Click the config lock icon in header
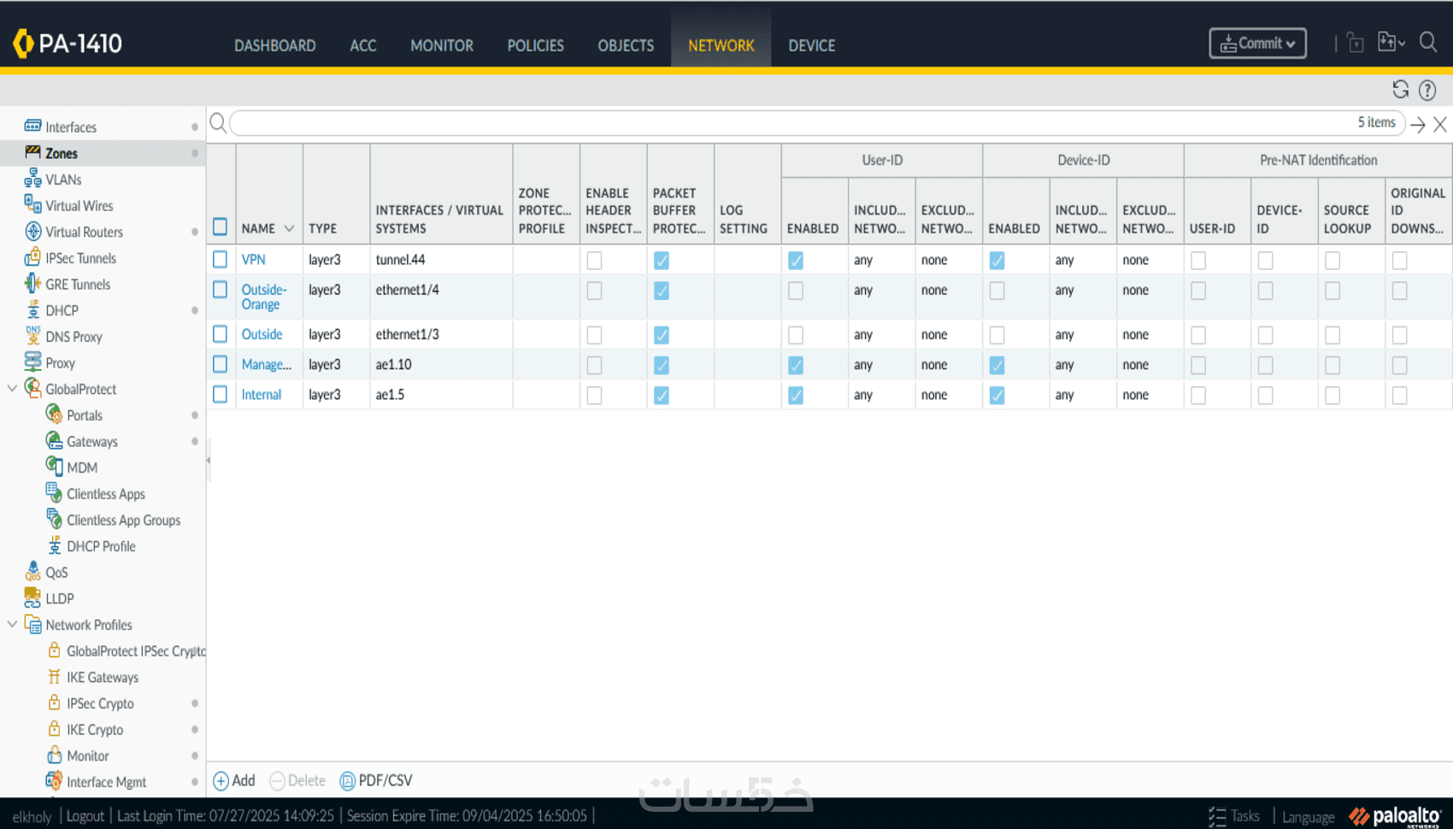Image resolution: width=1453 pixels, height=829 pixels. [1356, 43]
